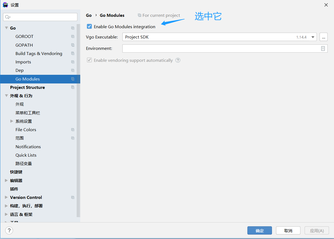Click the project icon beside Version Control
This screenshot has width=334, height=239.
[73, 197]
